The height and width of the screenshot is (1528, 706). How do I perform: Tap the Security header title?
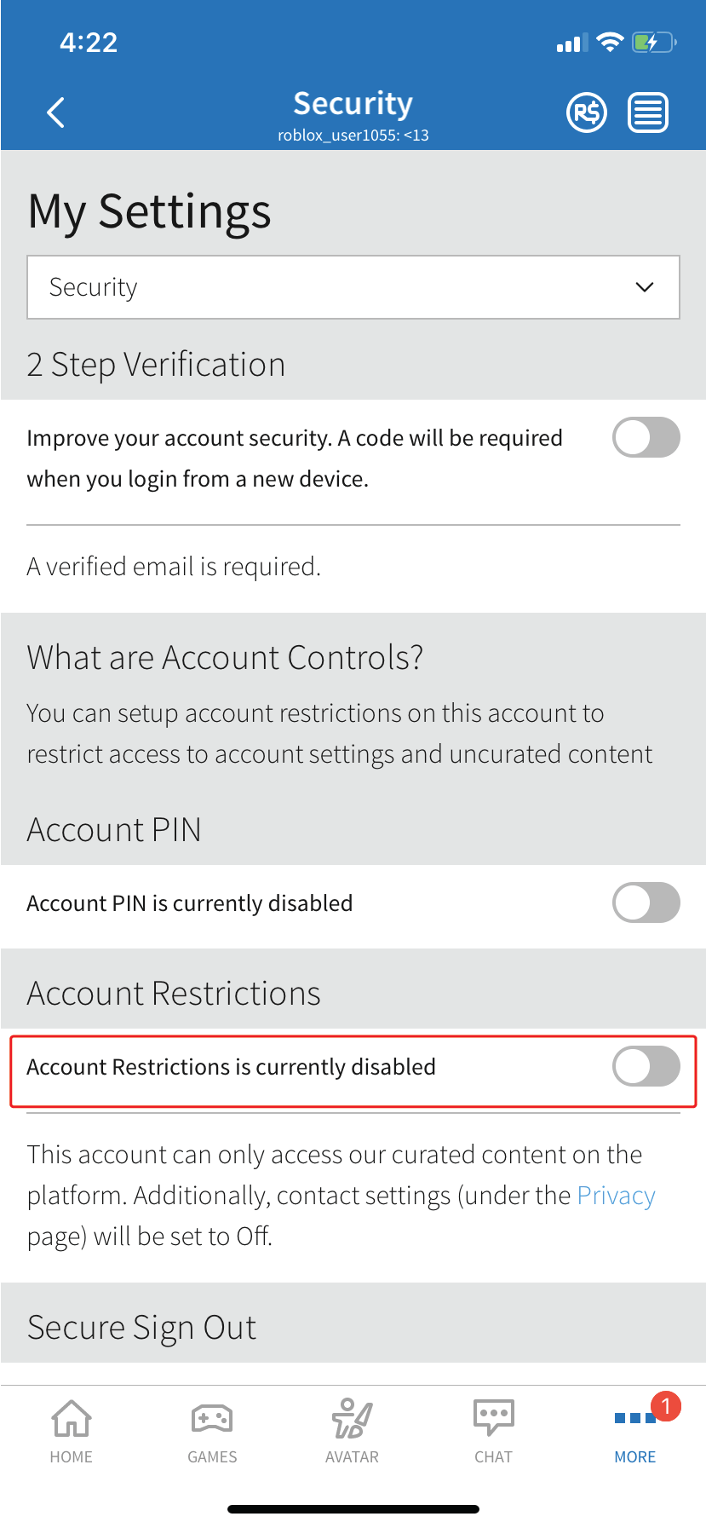tap(353, 103)
